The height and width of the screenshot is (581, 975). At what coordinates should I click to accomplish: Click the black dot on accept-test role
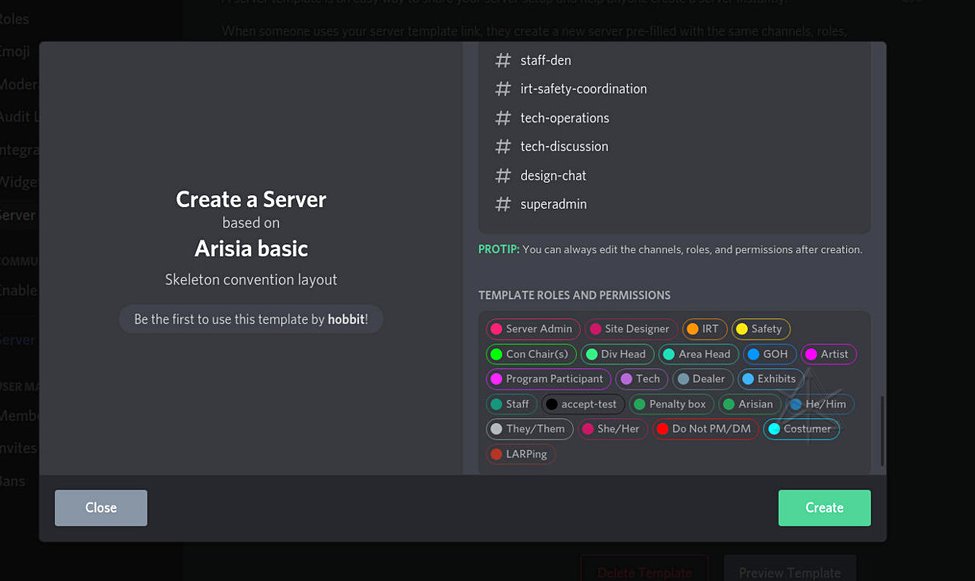tap(551, 404)
